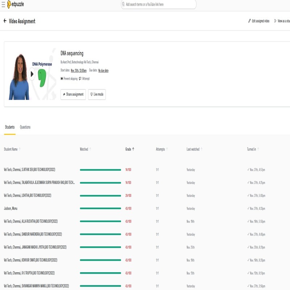Click the Edpuzzle logo
Image resolution: width=290 pixels, height=290 pixels.
point(15,4)
